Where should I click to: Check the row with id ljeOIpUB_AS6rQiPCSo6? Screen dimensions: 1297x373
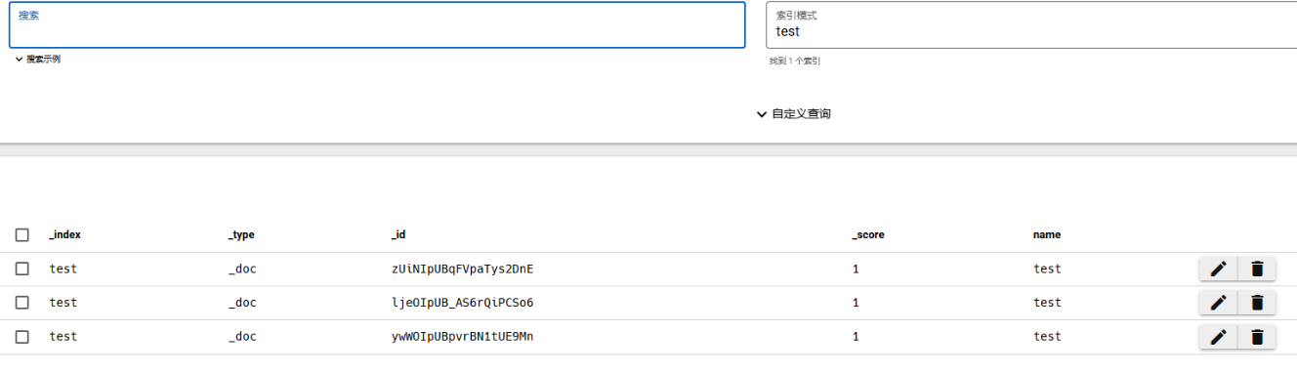coord(22,303)
